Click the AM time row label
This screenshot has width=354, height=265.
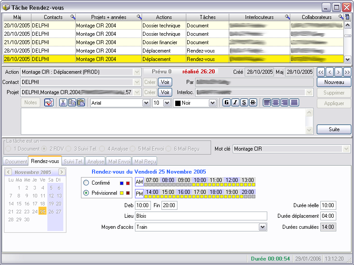pos(139,182)
